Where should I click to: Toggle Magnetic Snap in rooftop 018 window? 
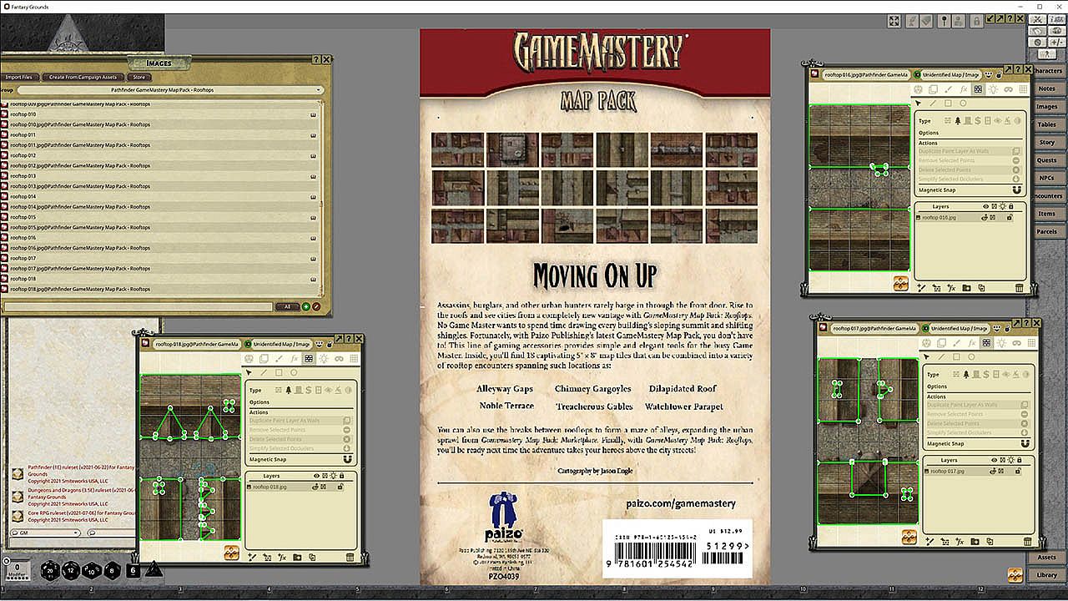pyautogui.click(x=346, y=460)
